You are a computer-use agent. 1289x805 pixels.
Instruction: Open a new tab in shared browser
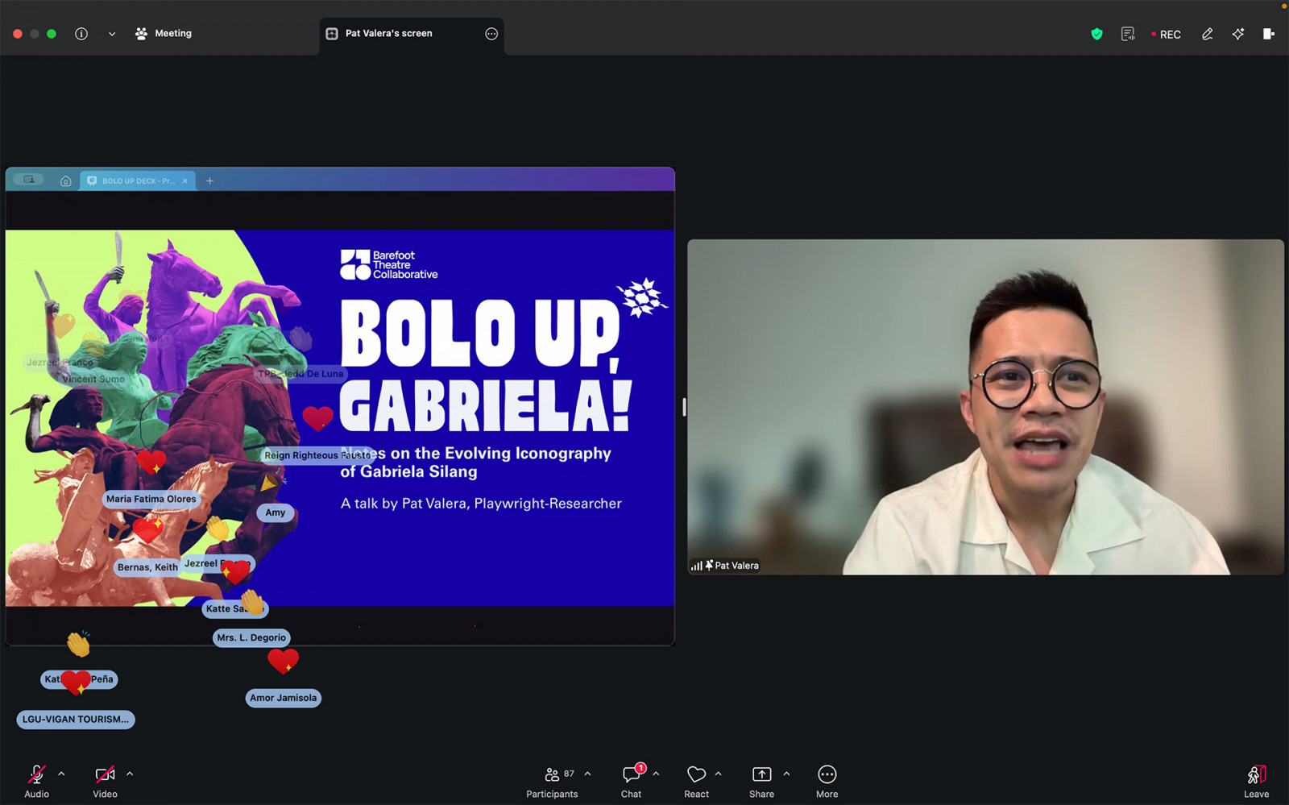point(209,181)
